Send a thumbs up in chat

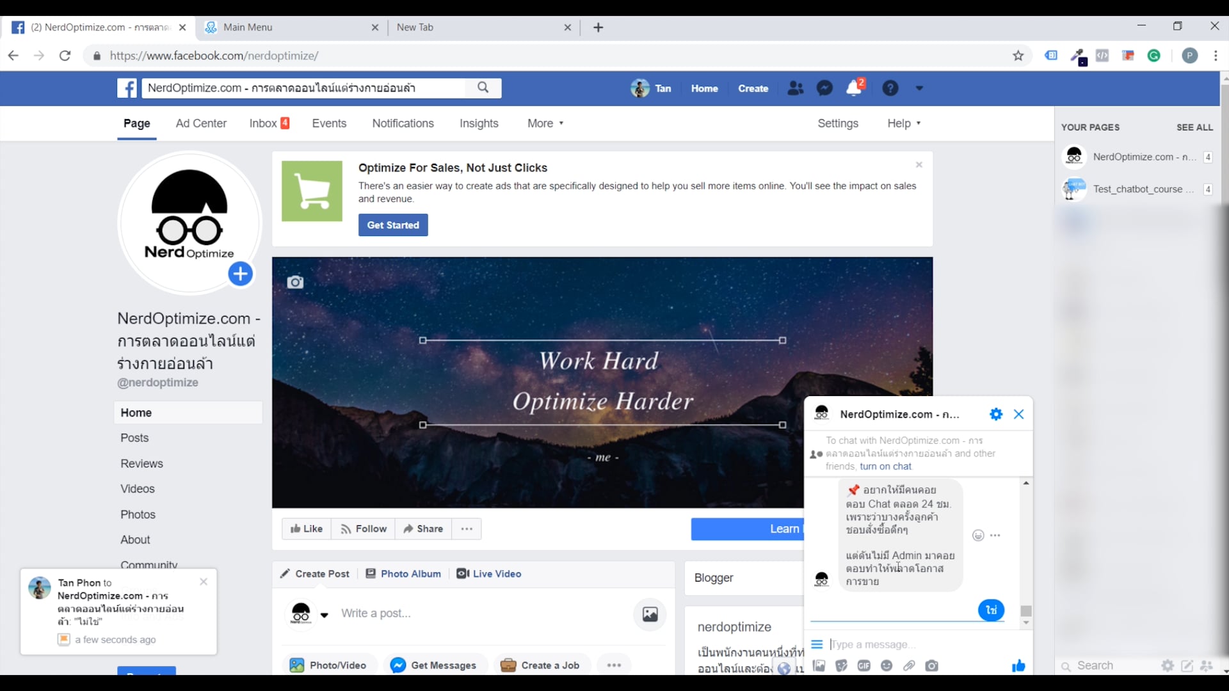click(x=1018, y=666)
